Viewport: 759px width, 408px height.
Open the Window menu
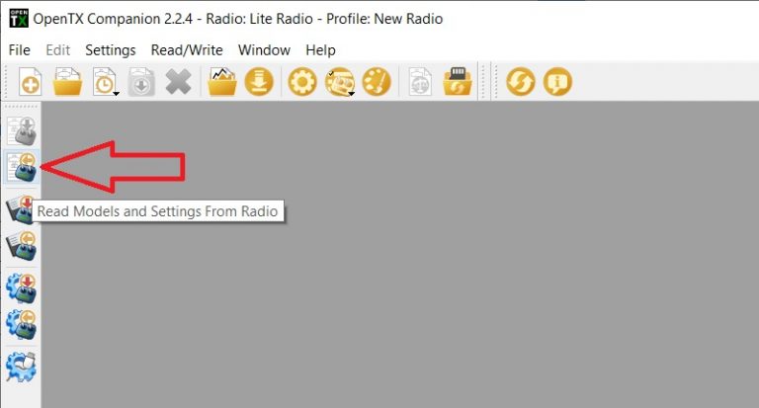(264, 49)
